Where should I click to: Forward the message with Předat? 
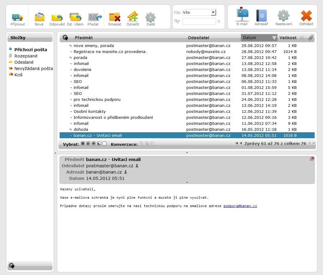93,18
